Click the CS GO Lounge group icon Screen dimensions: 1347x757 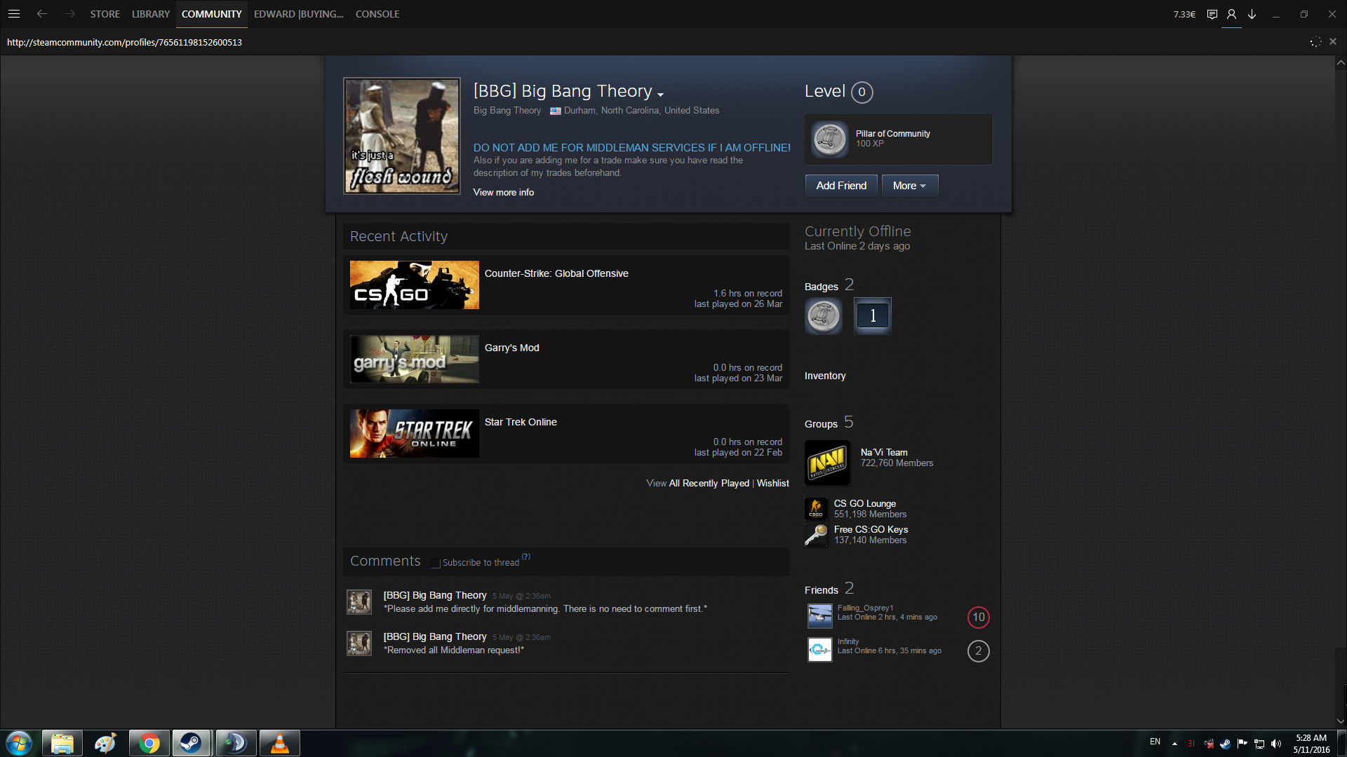(816, 509)
